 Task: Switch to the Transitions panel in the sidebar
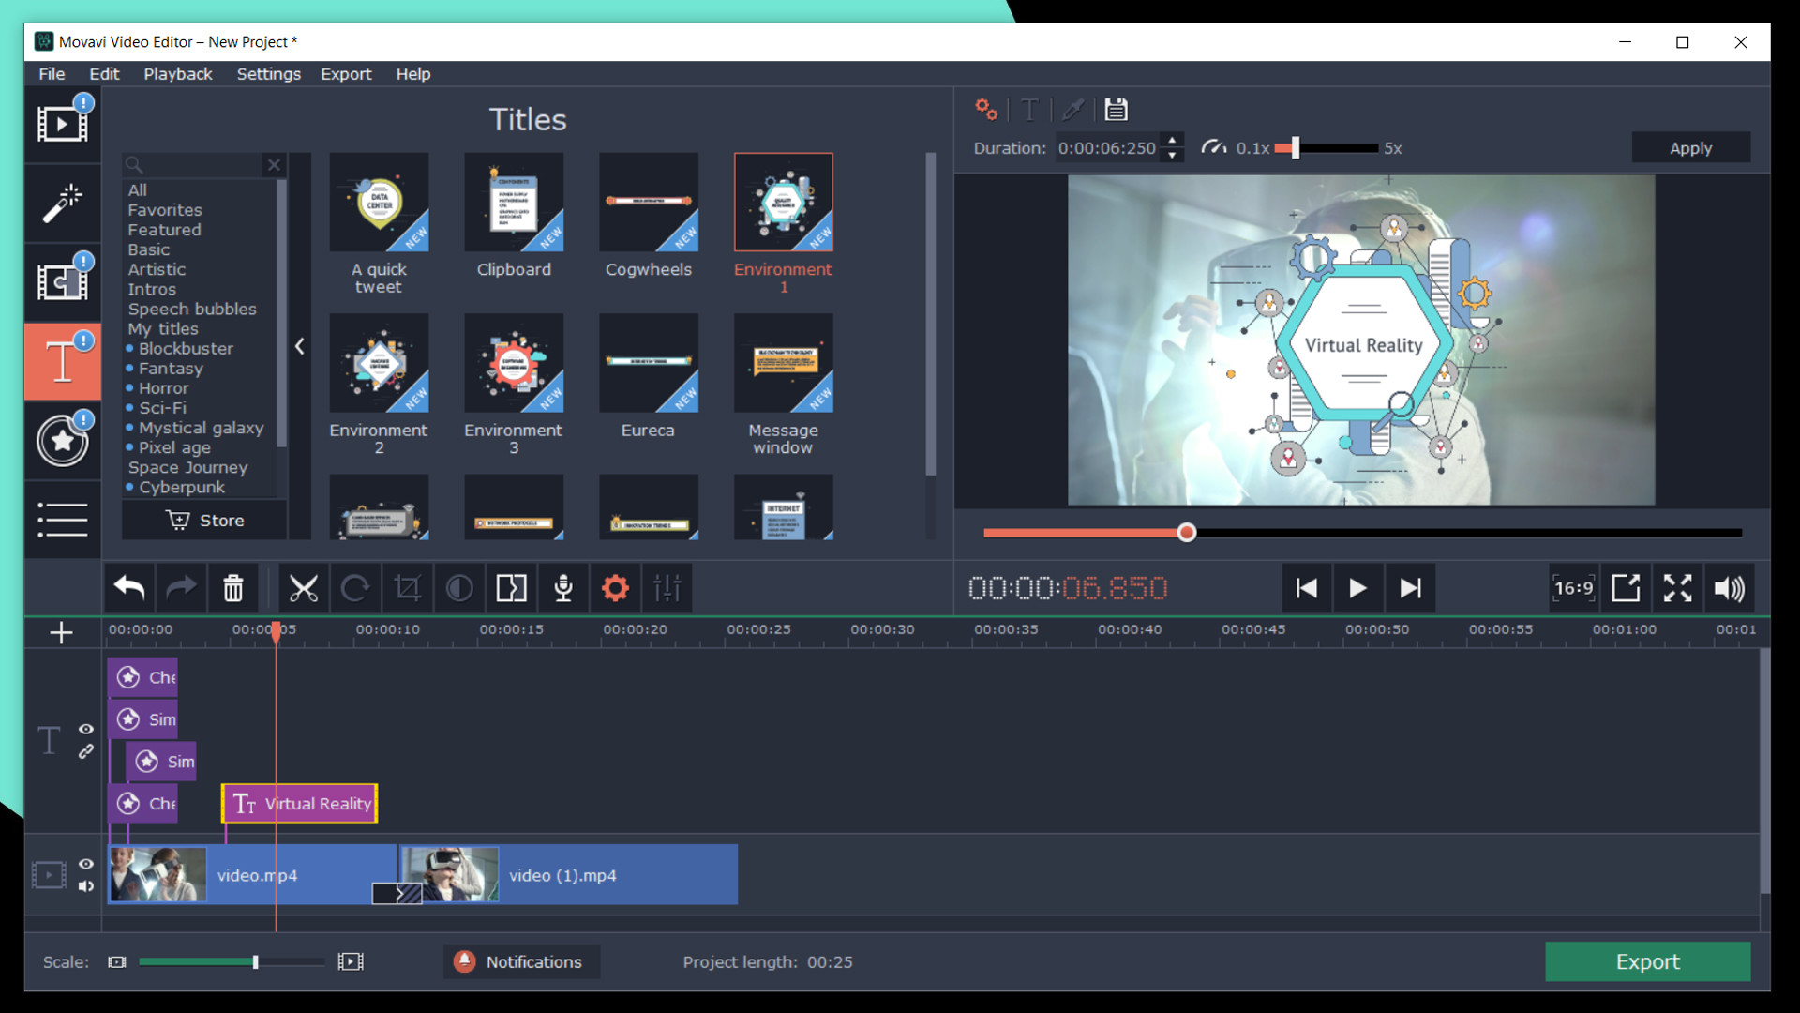[63, 281]
